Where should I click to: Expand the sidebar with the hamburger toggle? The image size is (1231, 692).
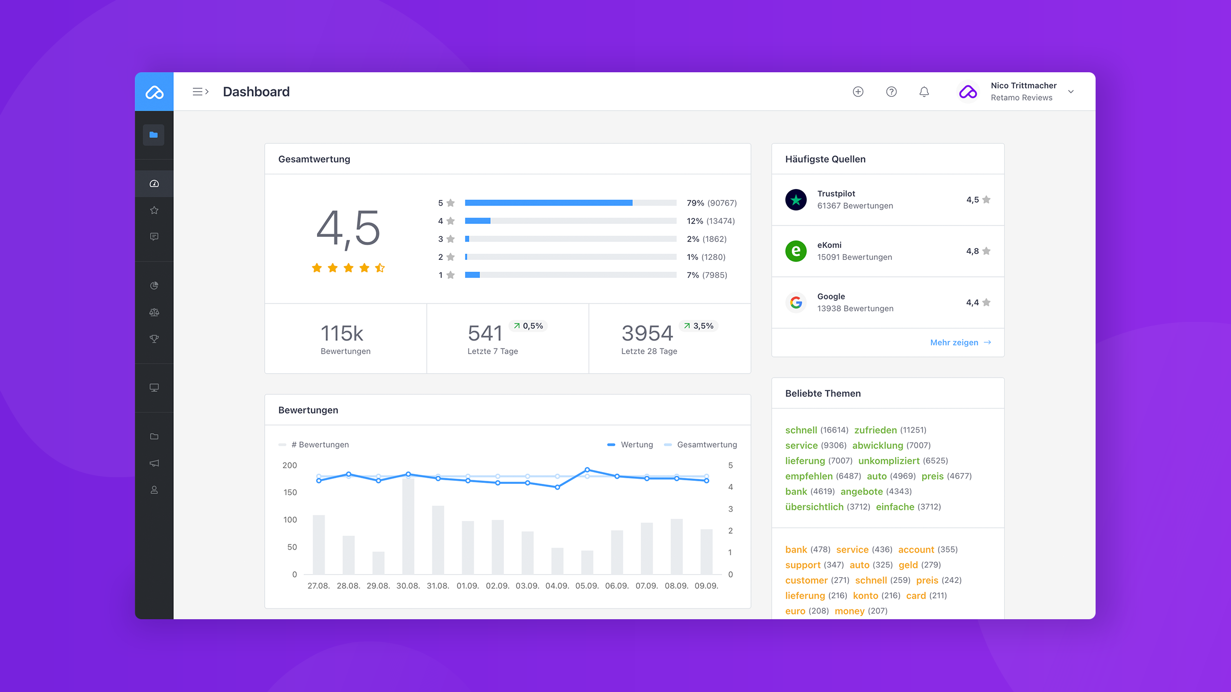point(201,91)
